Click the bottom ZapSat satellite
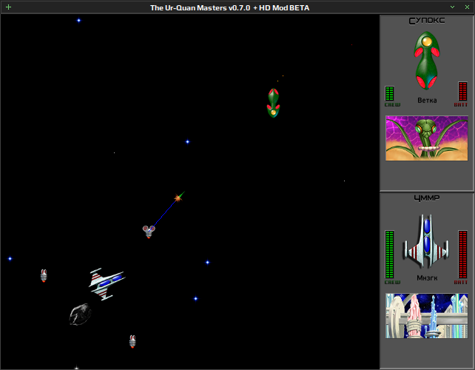Image resolution: width=475 pixels, height=370 pixels. click(132, 342)
